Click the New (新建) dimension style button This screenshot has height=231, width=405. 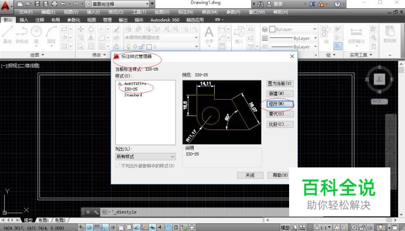(x=280, y=93)
